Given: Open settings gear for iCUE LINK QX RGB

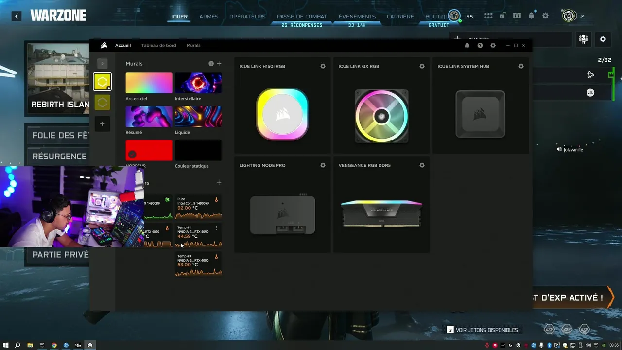Looking at the screenshot, I should tap(422, 66).
